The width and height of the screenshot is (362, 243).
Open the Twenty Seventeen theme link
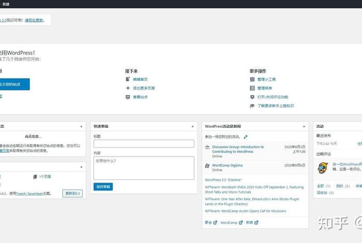(29, 193)
